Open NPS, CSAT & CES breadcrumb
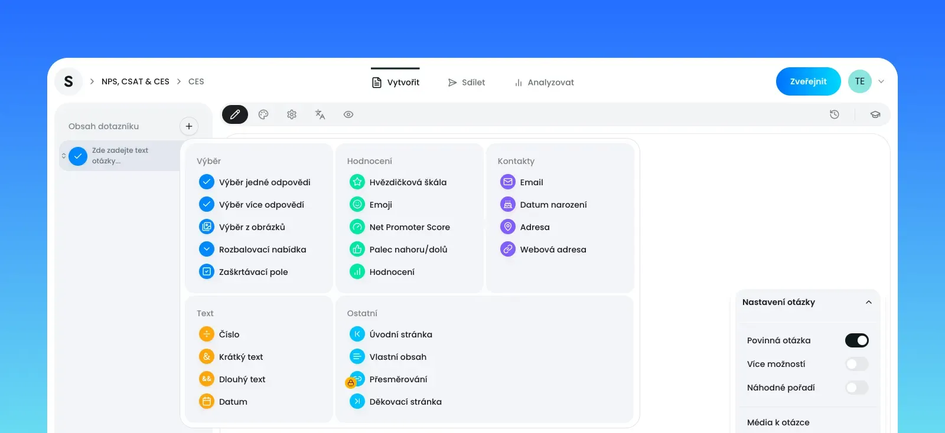Image resolution: width=945 pixels, height=433 pixels. coord(135,81)
